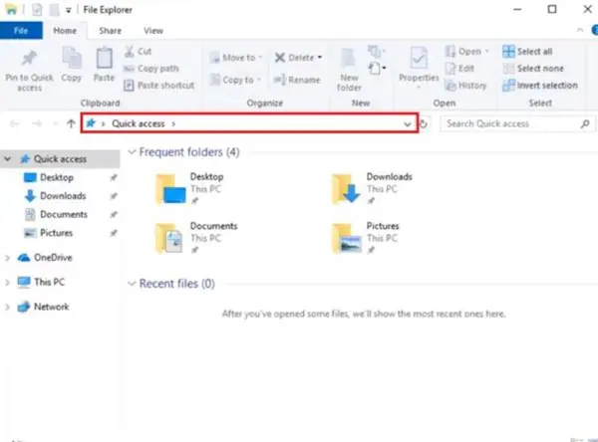Select Pictures in the navigation pane
This screenshot has height=442, width=598.
[x=56, y=232]
